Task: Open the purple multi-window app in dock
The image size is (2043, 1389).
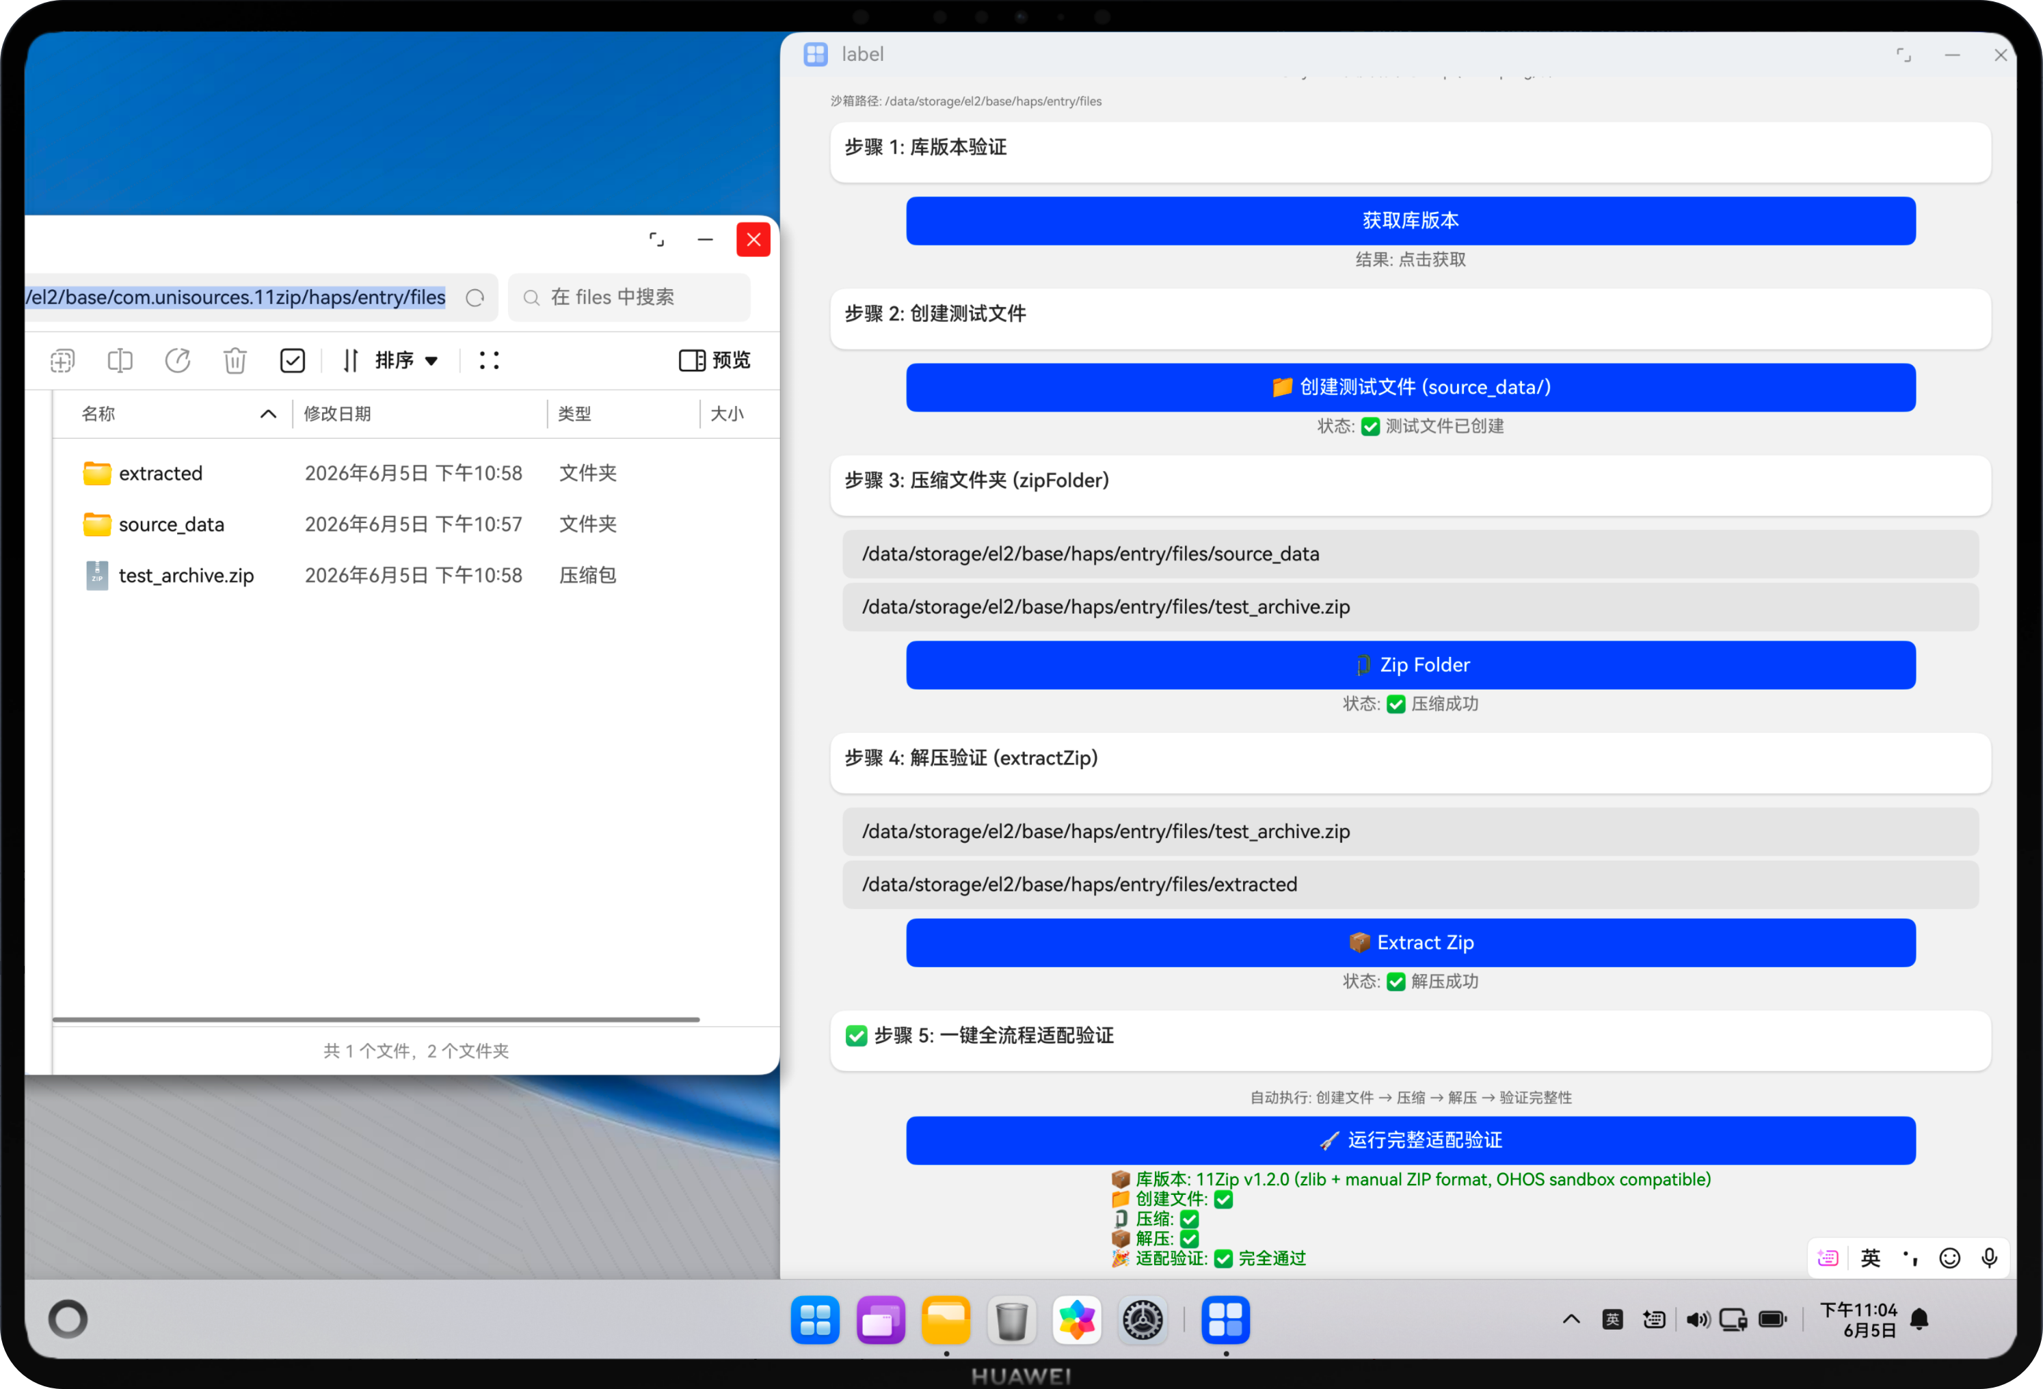Action: [881, 1319]
